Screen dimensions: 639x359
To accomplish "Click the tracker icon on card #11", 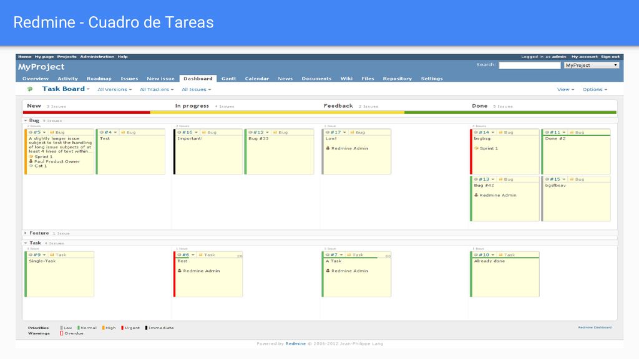I will point(572,132).
